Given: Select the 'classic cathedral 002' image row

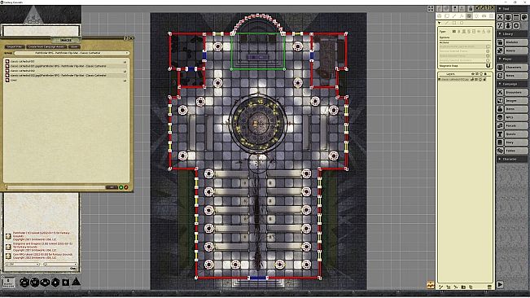Looking at the screenshot, I should tap(66, 71).
